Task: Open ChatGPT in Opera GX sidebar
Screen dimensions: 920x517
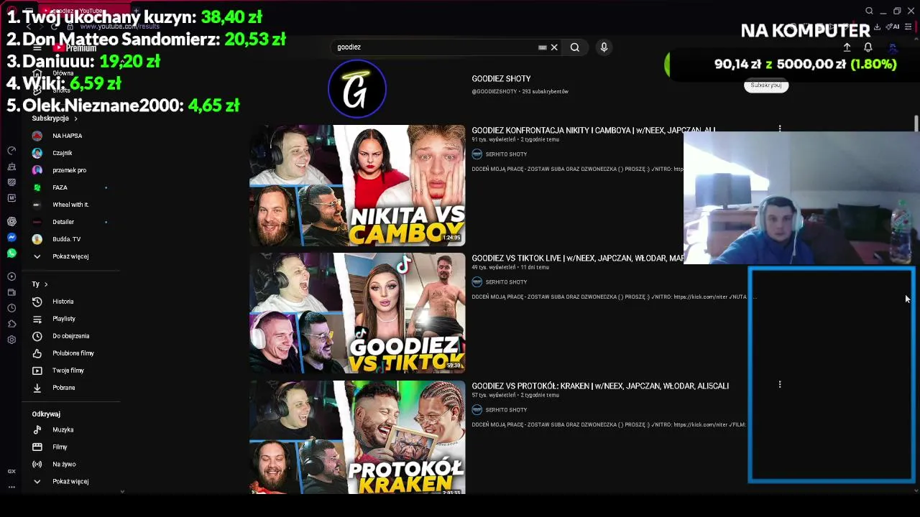Action: coord(11,221)
